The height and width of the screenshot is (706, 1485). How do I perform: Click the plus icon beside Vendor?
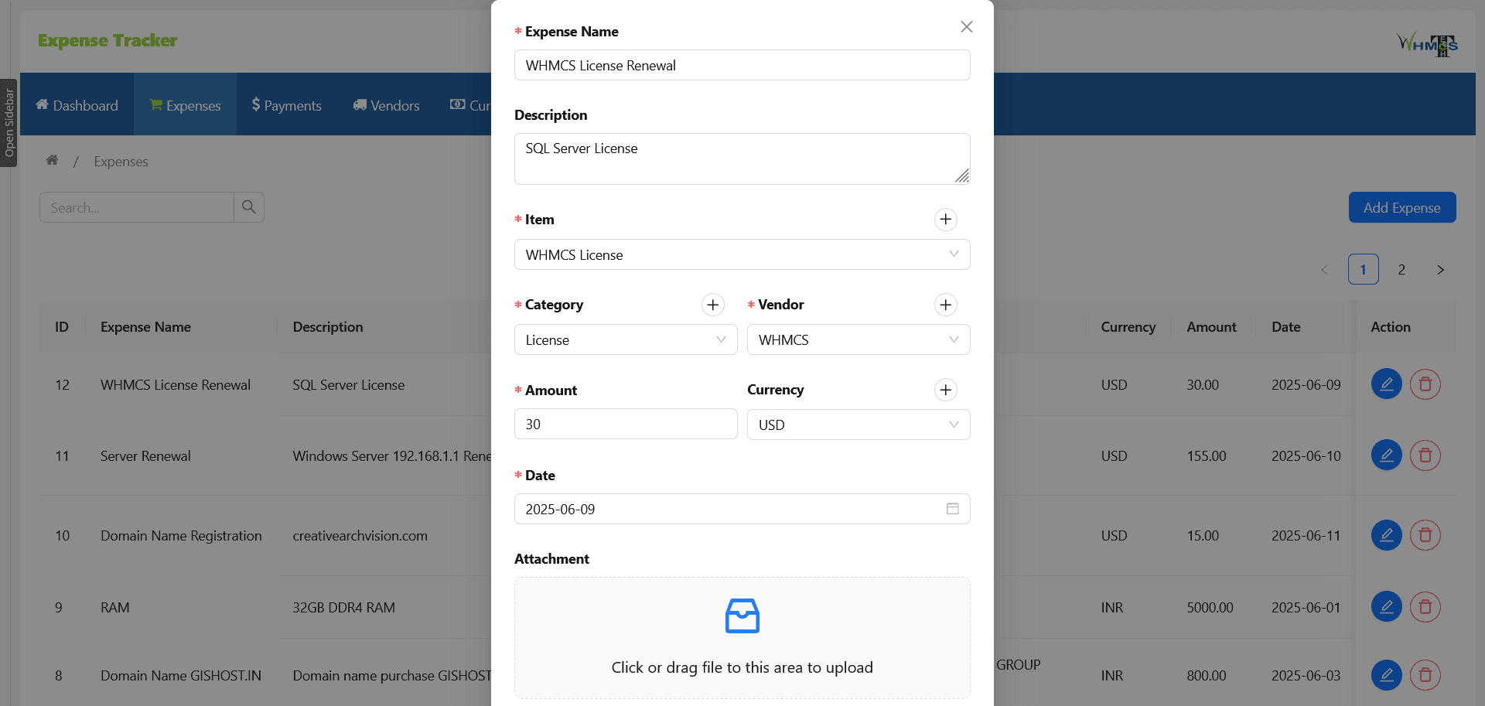[x=945, y=305]
